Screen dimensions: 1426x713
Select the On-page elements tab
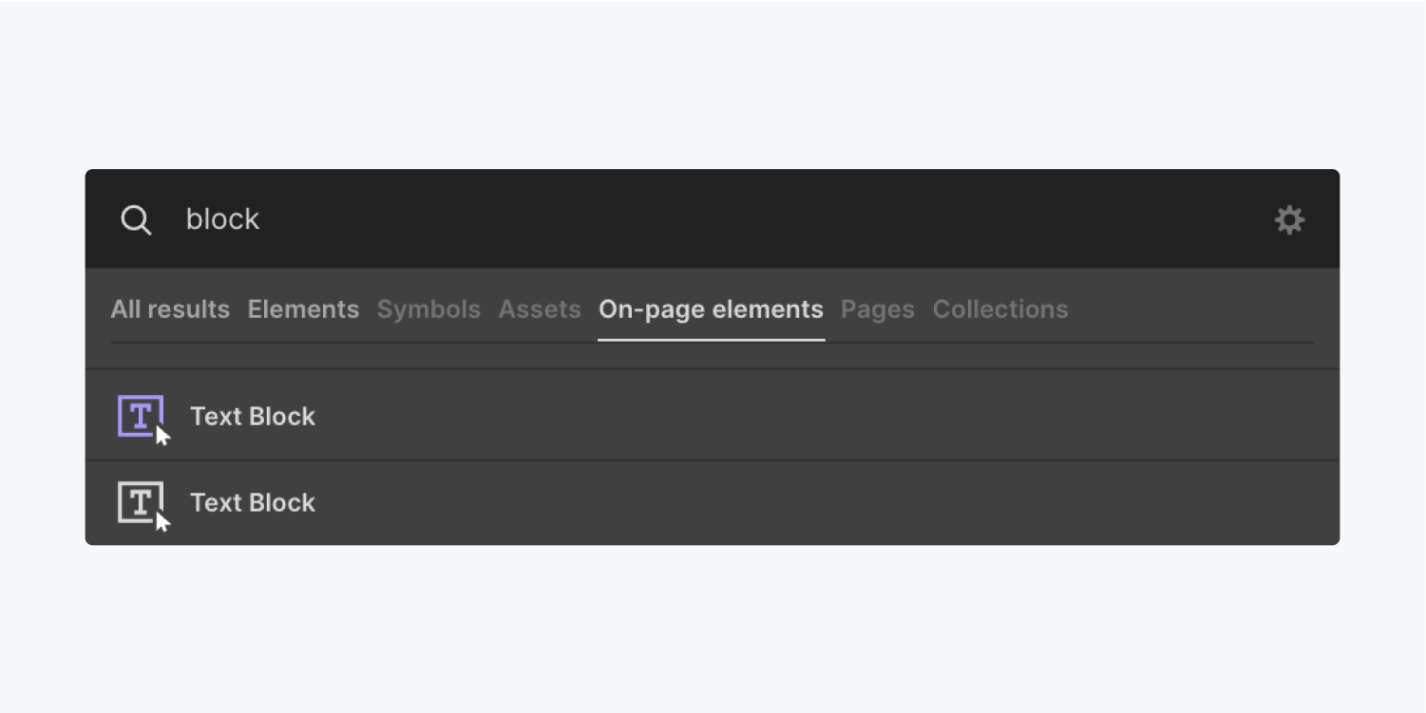pyautogui.click(x=711, y=310)
